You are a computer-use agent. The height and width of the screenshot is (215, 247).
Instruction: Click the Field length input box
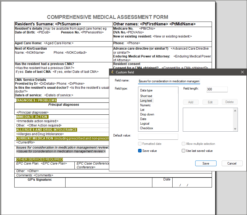[x=217, y=89]
